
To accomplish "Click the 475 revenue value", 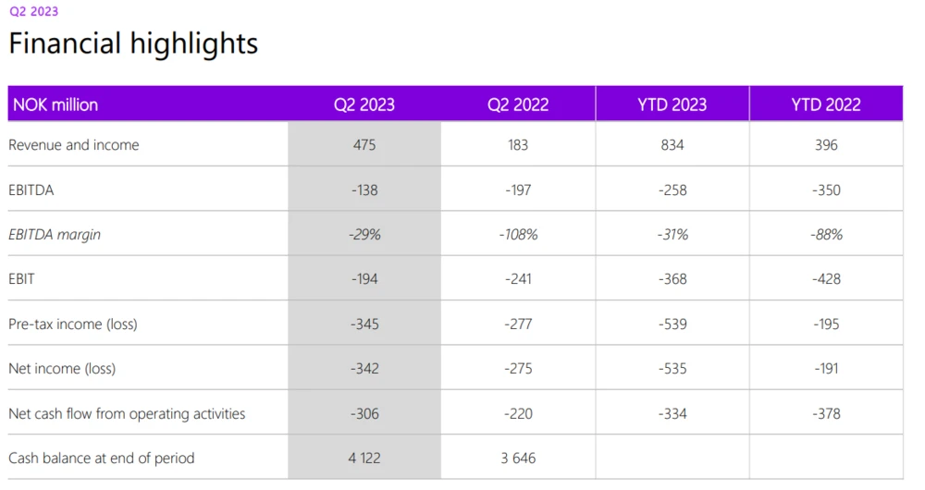I will [364, 145].
